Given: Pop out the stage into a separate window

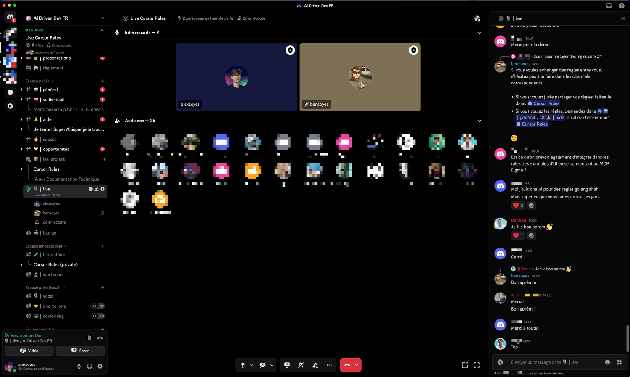Looking at the screenshot, I should tap(465, 365).
